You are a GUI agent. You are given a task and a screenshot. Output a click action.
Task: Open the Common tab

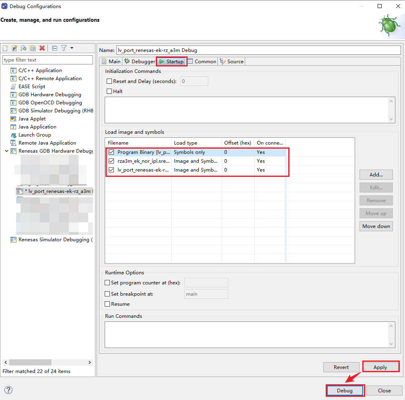pos(202,62)
